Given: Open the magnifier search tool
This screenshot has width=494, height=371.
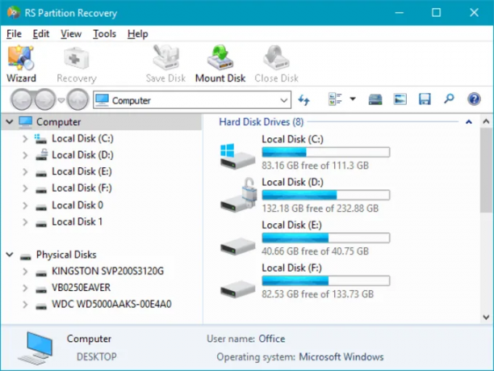Looking at the screenshot, I should (449, 99).
